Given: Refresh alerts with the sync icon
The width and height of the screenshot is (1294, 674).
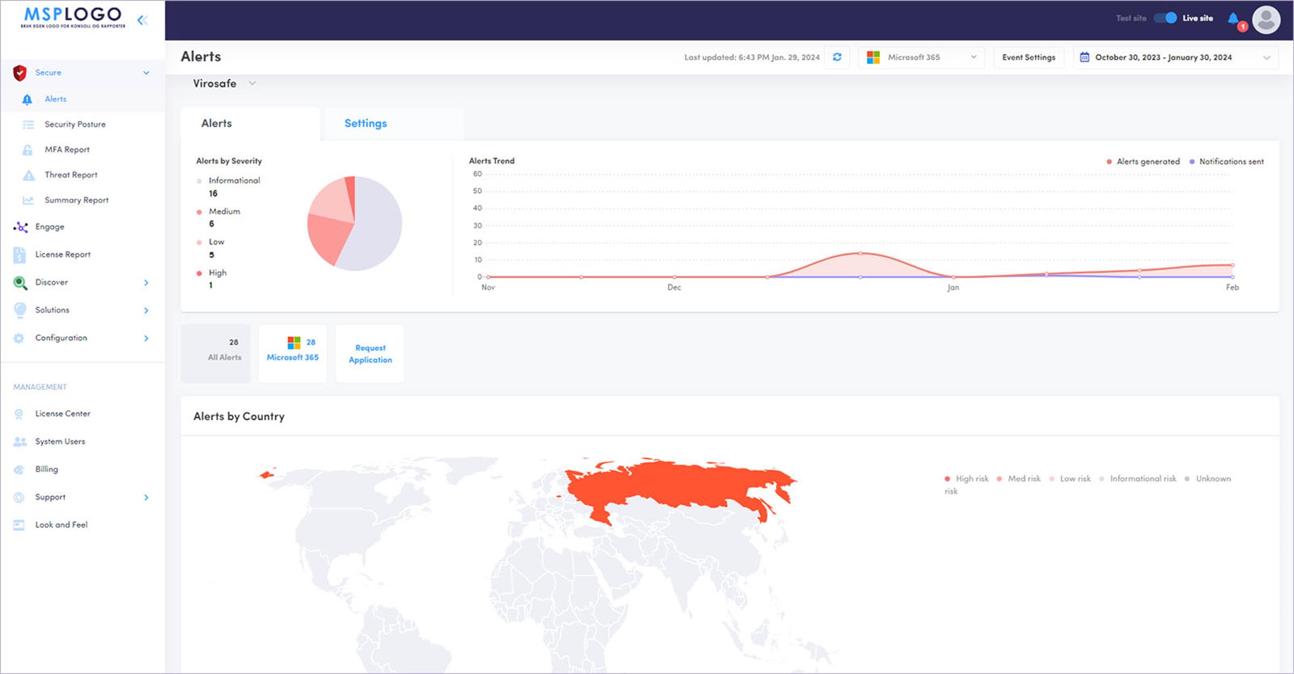Looking at the screenshot, I should pyautogui.click(x=837, y=57).
